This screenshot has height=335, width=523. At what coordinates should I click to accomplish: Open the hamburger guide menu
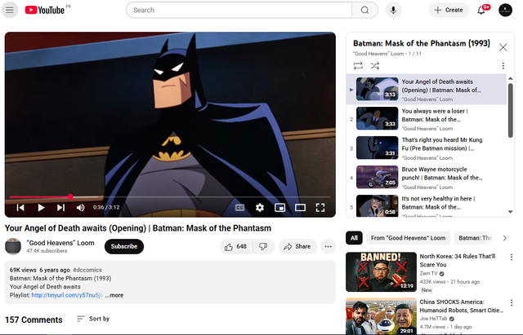pyautogui.click(x=10, y=10)
